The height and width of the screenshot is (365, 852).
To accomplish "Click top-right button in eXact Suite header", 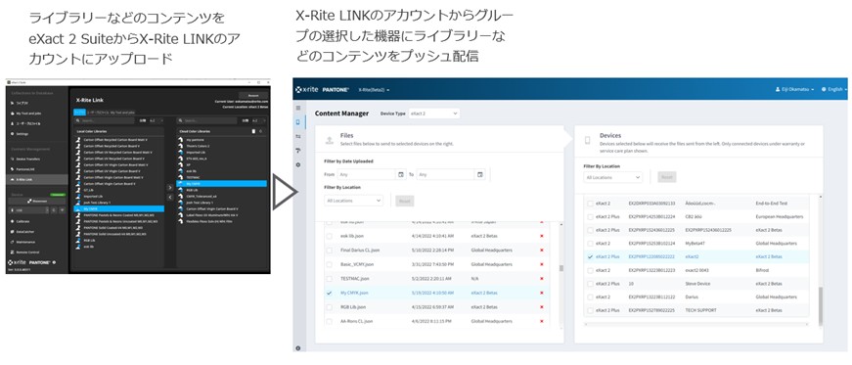I will pyautogui.click(x=253, y=95).
